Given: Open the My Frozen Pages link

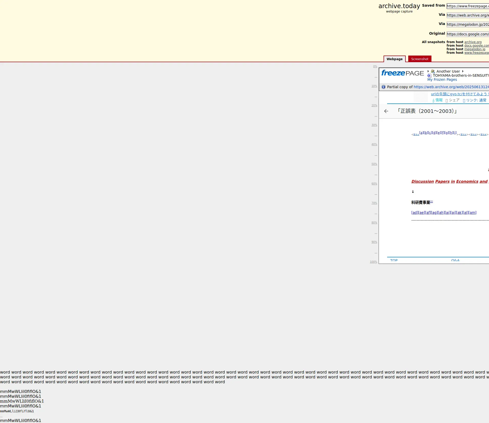Looking at the screenshot, I should pyautogui.click(x=442, y=80).
